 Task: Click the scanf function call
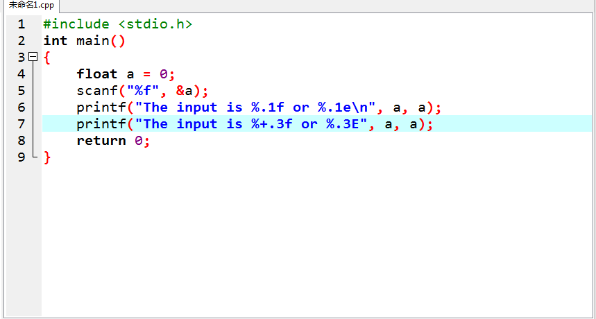(142, 90)
